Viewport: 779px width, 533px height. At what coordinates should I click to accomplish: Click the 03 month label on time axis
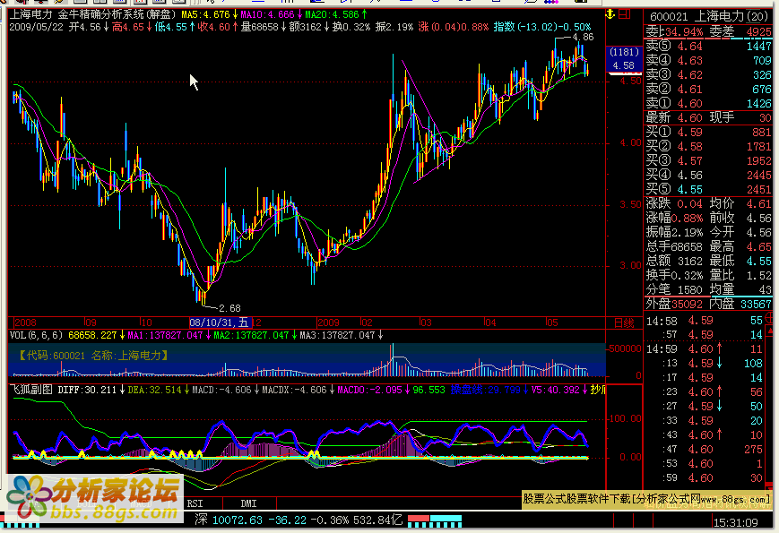pyautogui.click(x=426, y=322)
